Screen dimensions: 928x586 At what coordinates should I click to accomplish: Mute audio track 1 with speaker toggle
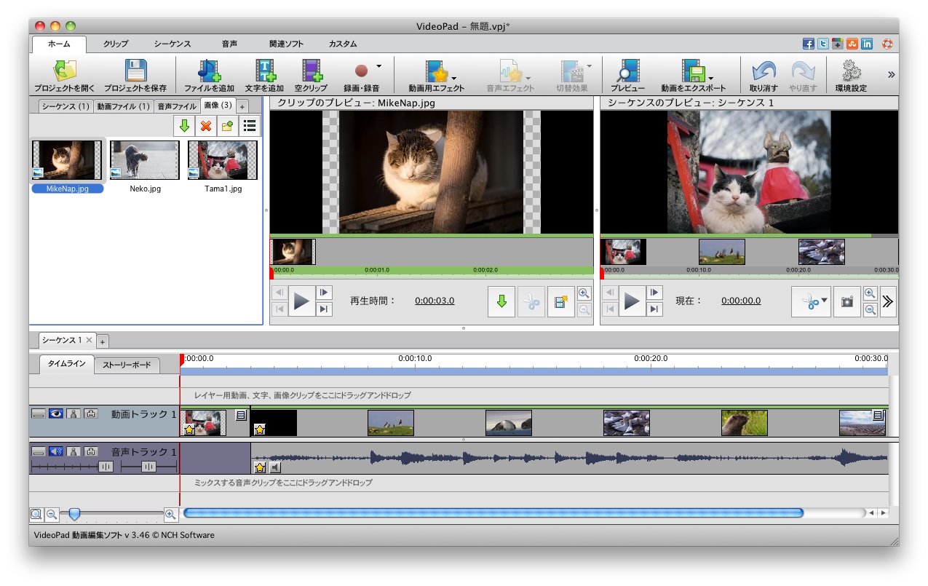click(56, 451)
